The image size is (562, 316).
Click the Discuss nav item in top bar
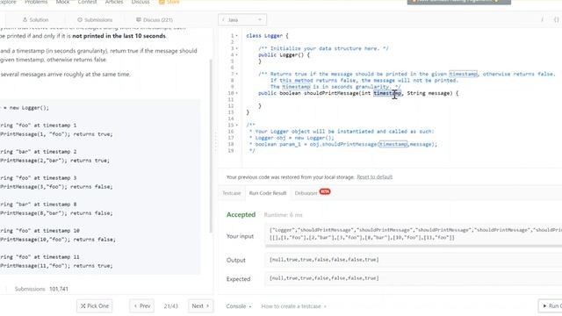[x=140, y=2]
